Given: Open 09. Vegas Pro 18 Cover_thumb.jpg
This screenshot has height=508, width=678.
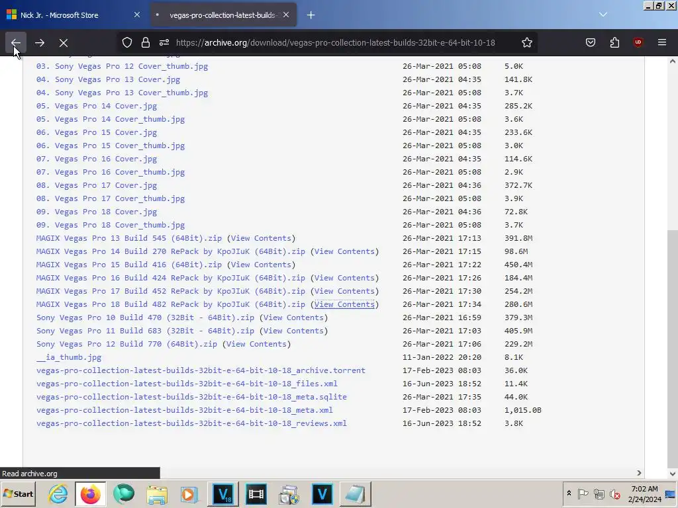Looking at the screenshot, I should pyautogui.click(x=111, y=225).
